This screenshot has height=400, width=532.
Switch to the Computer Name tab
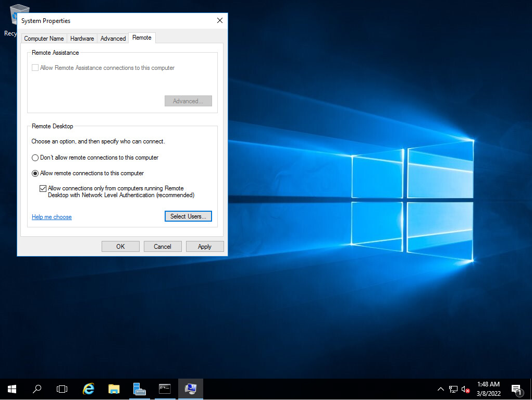click(x=44, y=39)
